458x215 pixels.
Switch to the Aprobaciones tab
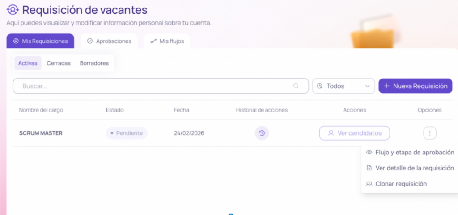click(x=109, y=41)
